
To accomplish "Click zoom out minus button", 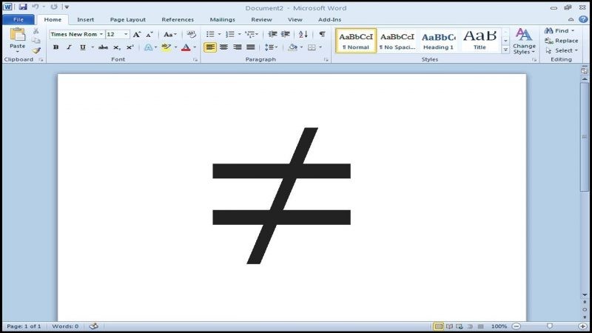I will [517, 326].
